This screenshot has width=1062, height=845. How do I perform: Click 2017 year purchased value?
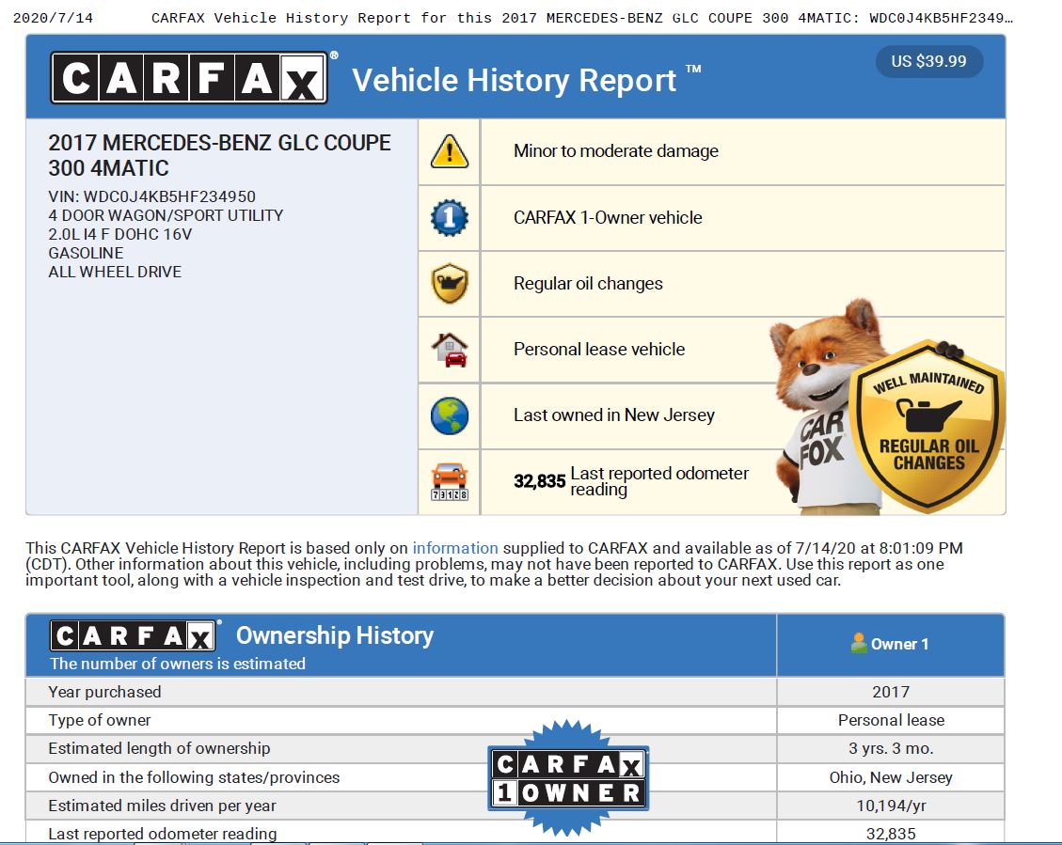(x=891, y=692)
